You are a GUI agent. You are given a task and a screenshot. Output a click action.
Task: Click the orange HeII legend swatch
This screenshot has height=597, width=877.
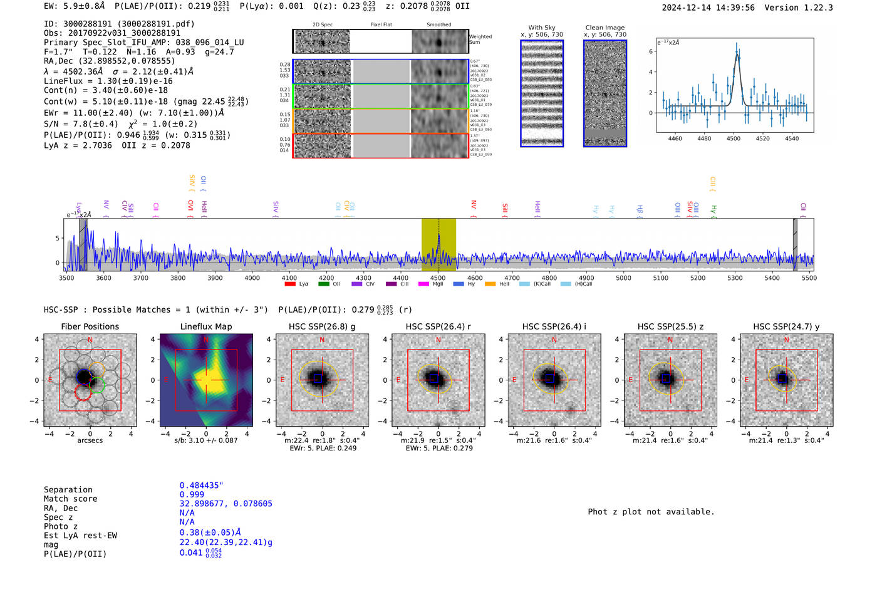tap(490, 284)
